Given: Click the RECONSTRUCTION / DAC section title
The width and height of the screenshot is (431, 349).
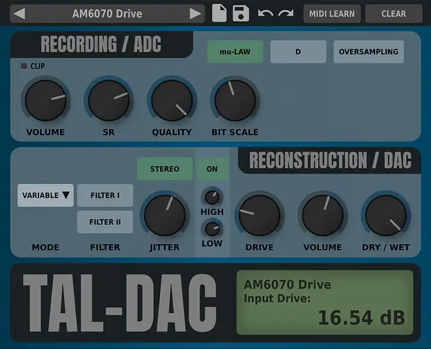Looking at the screenshot, I should tap(330, 160).
